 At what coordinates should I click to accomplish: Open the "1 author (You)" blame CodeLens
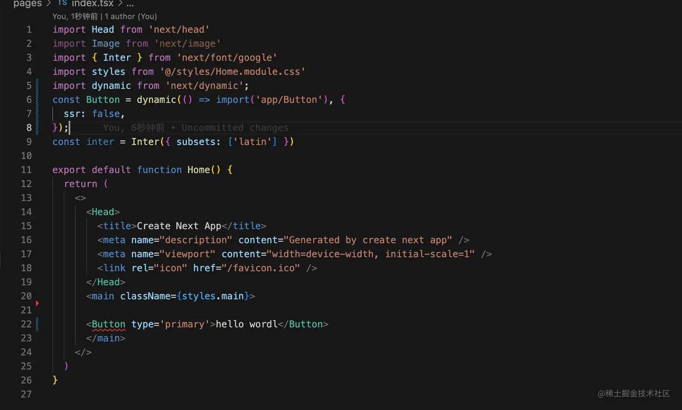click(131, 16)
